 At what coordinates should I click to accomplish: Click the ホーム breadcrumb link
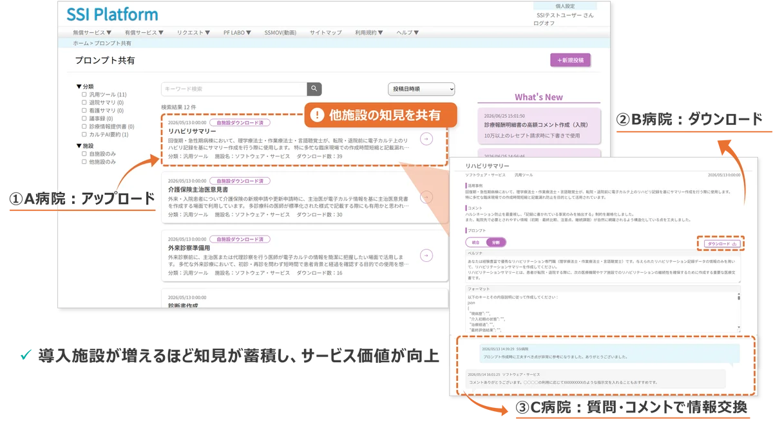pos(81,43)
